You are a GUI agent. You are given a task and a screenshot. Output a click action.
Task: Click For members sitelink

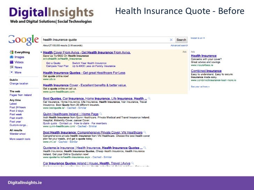point(99,123)
